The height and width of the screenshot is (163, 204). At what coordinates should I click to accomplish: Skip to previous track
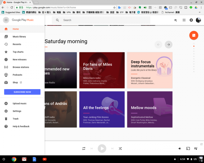(x=92, y=149)
